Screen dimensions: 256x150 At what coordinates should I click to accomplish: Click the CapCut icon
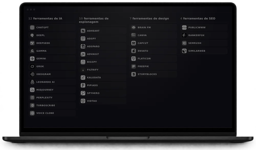[x=134, y=43]
